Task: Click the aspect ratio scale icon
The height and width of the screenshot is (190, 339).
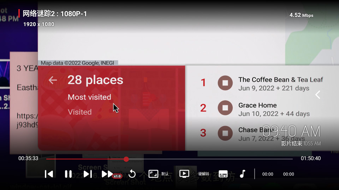Action: pos(153,174)
